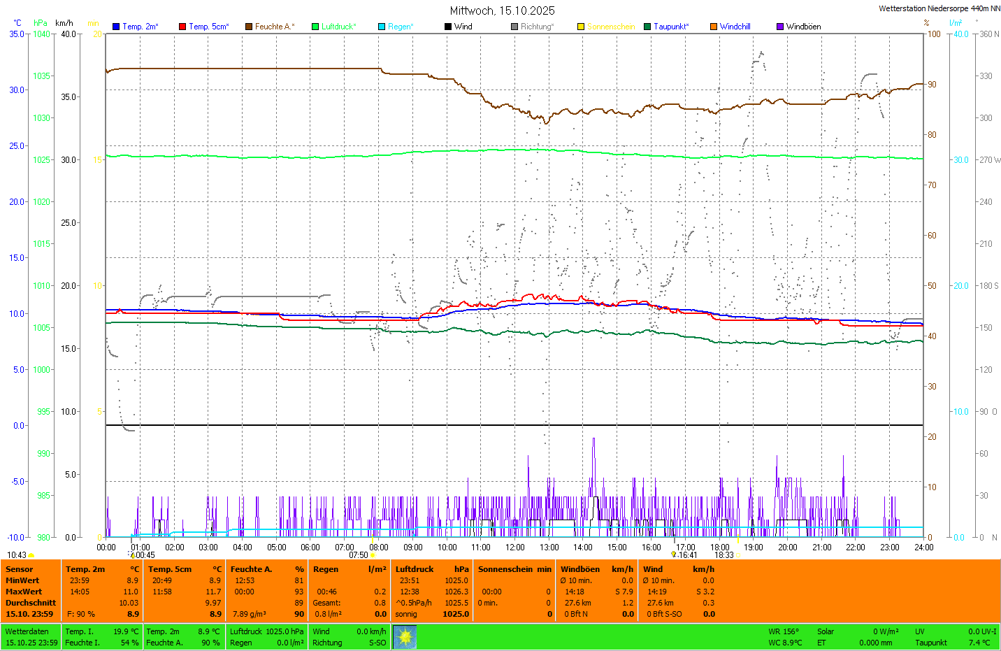
Task: Click the red Temp. 5cm legend square
Action: click(182, 27)
